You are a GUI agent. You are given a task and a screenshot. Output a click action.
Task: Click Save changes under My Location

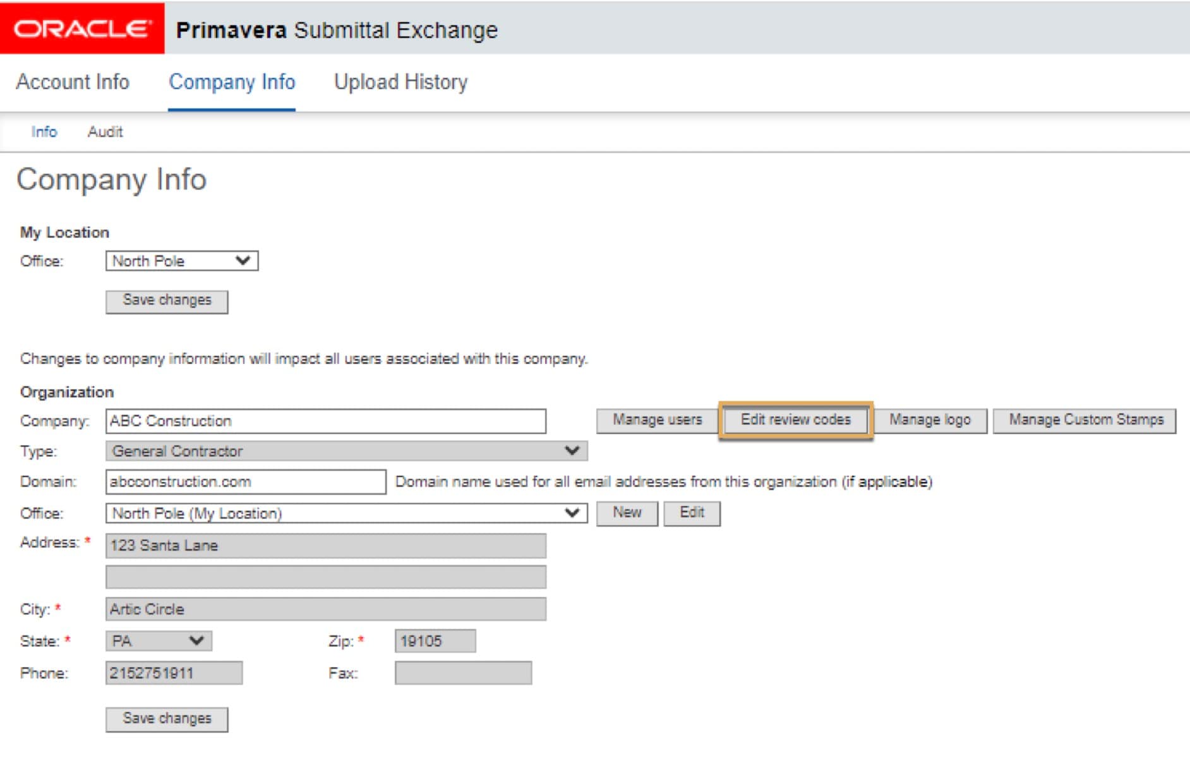point(167,301)
